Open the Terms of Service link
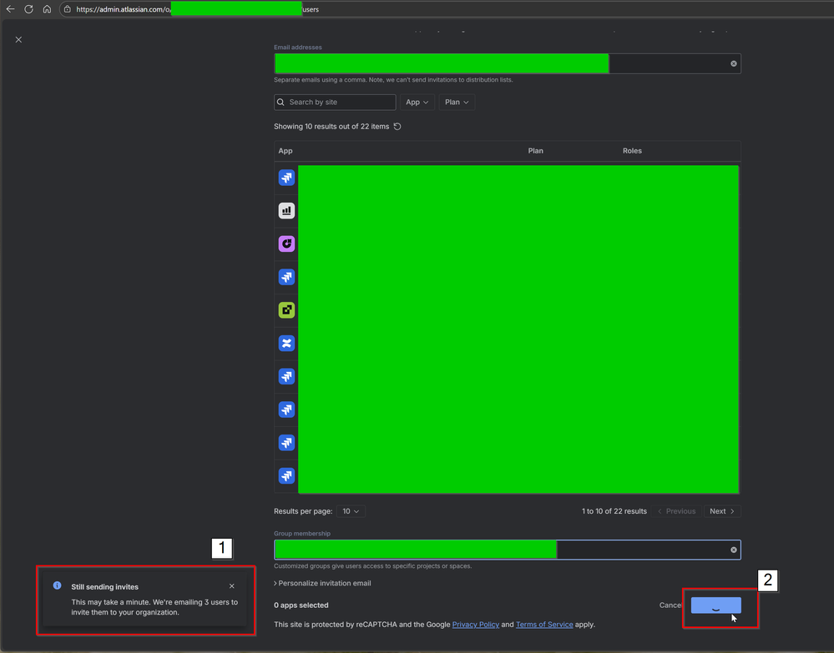Viewport: 834px width, 653px height. [x=544, y=625]
